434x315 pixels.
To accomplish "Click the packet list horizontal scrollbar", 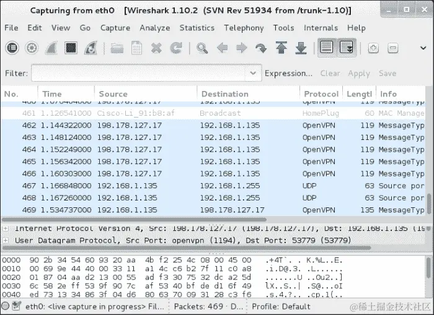I will click(134, 220).
